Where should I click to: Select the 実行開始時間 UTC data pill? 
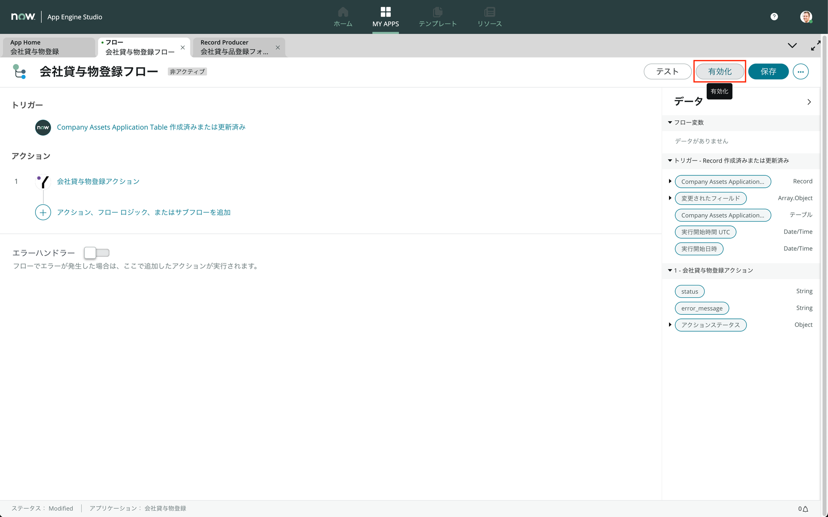point(705,232)
